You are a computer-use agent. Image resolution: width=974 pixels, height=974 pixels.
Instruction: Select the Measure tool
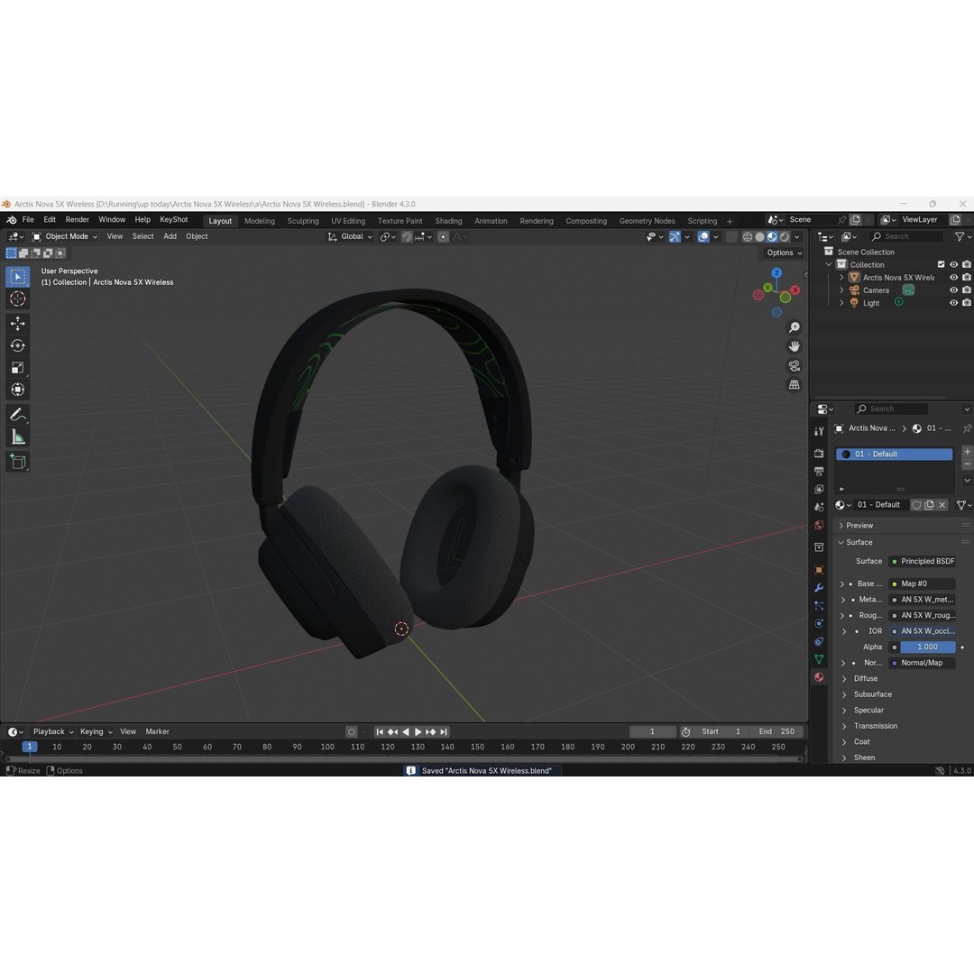tap(17, 437)
